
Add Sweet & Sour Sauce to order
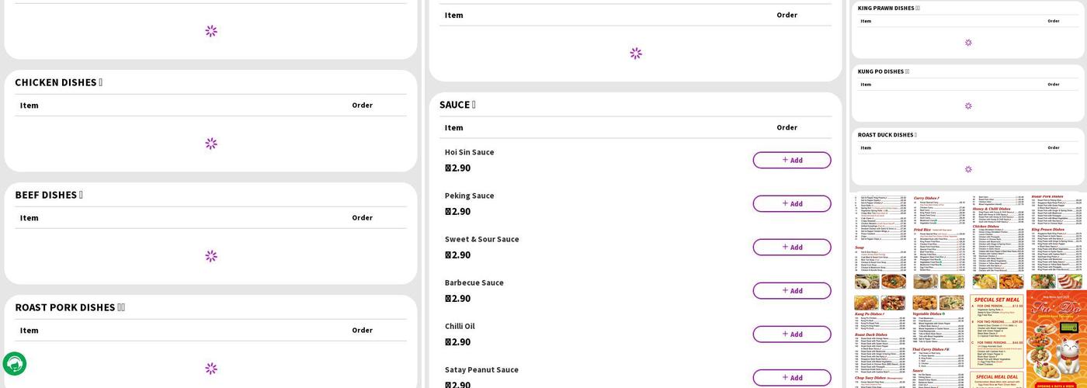point(791,247)
